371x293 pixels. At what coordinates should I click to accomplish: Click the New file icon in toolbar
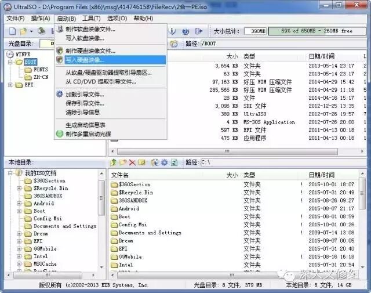point(12,31)
